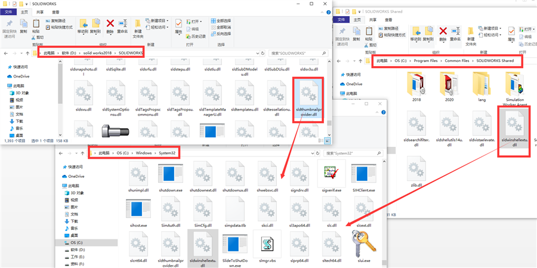The width and height of the screenshot is (537, 268).
Task: Refresh the SOLIDWORKS window address bar
Action: tap(263, 54)
